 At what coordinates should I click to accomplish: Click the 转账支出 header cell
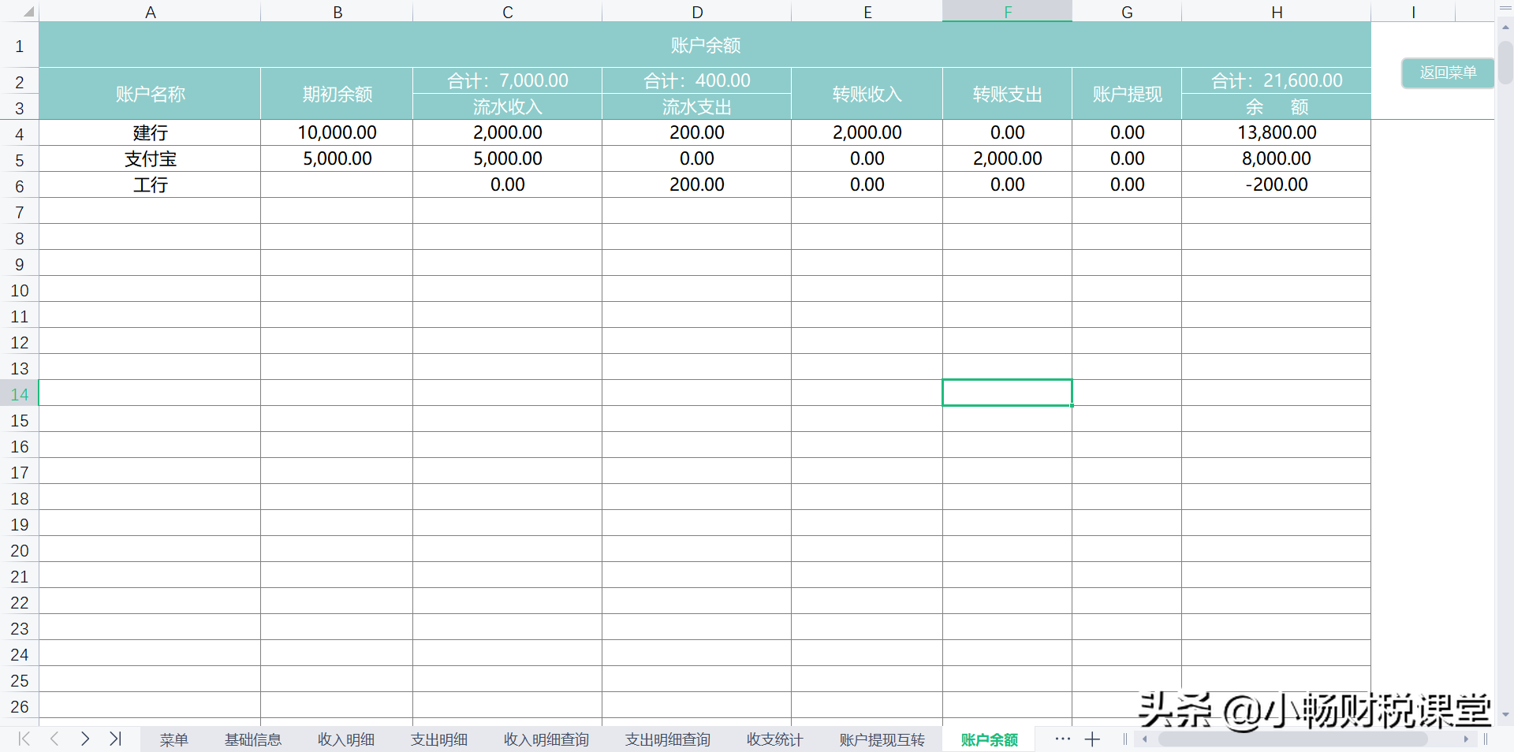pyautogui.click(x=1007, y=94)
